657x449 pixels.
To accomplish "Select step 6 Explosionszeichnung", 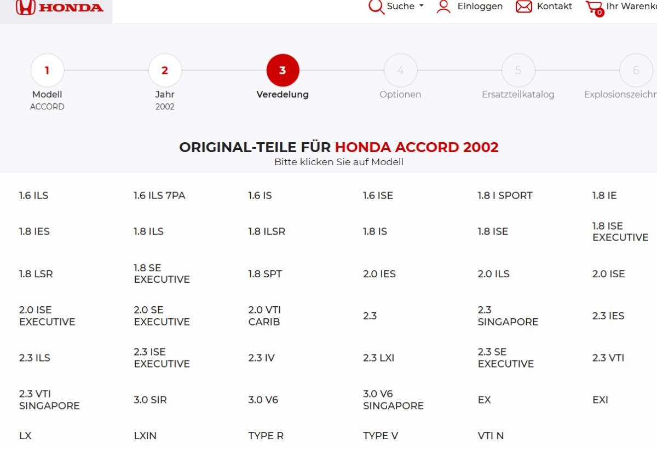I will 636,70.
